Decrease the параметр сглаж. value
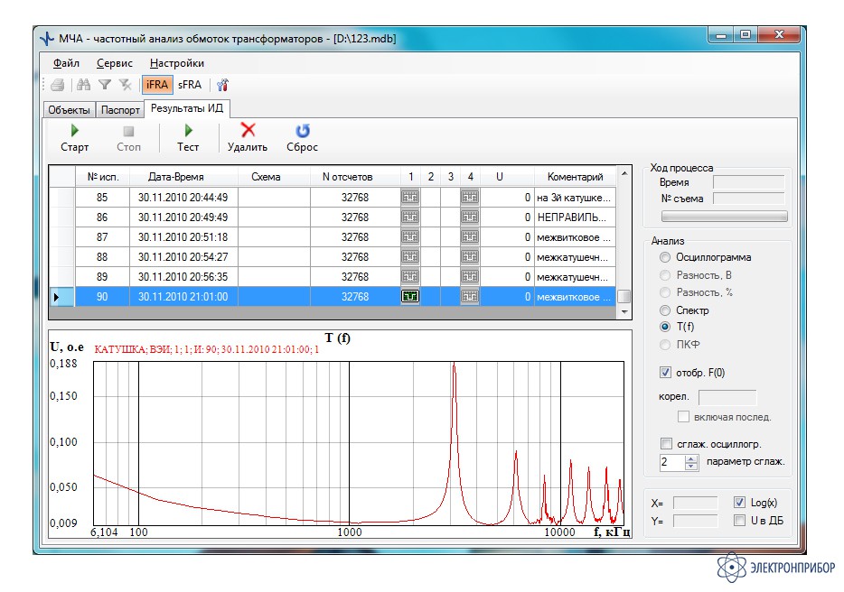The image size is (844, 592). click(691, 467)
